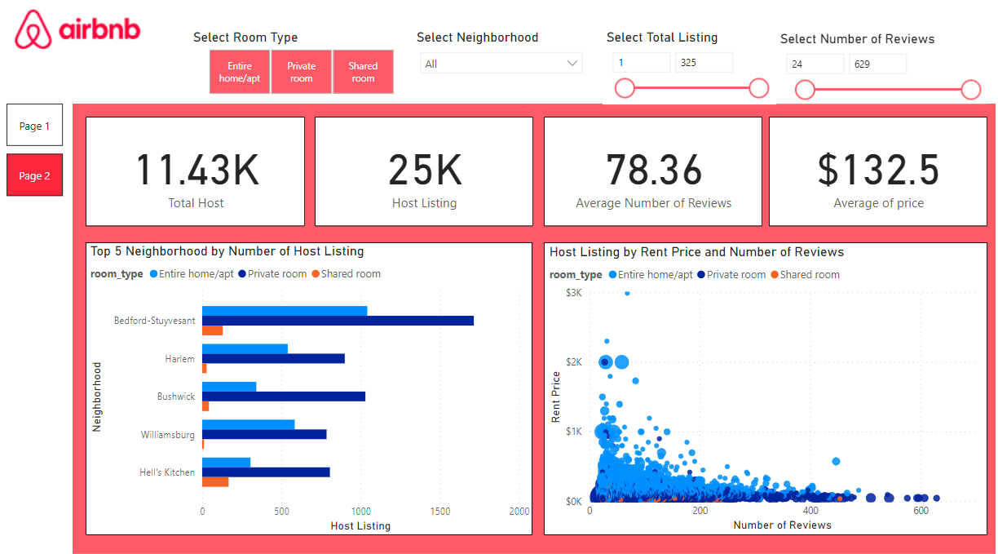Switch to Page 1 tab
Image resolution: width=998 pixels, height=554 pixels.
[34, 126]
